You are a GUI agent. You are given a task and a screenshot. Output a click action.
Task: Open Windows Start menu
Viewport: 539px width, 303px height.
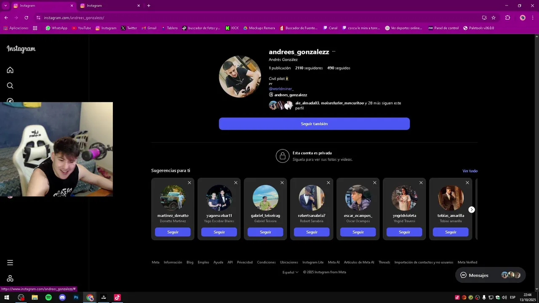(7, 298)
